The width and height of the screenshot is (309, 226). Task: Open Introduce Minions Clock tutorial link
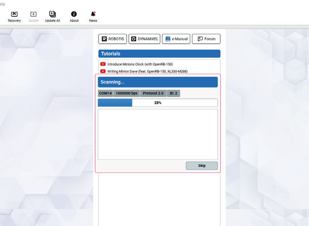pyautogui.click(x=140, y=64)
